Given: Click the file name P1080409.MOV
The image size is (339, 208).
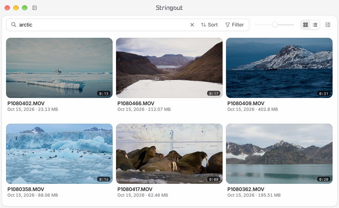Looking at the screenshot, I should 246,104.
